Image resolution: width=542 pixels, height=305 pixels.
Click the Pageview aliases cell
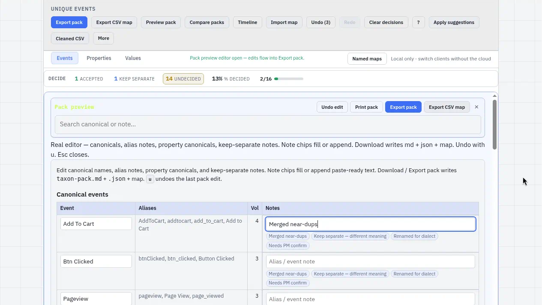(191, 297)
